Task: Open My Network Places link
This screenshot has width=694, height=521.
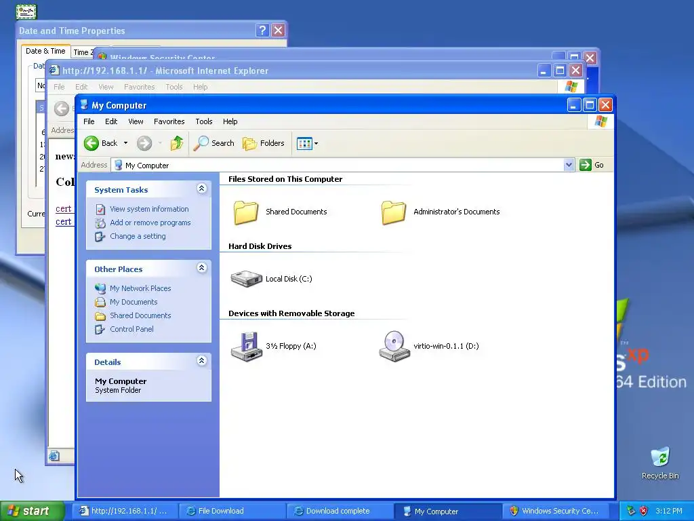Action: coord(140,288)
